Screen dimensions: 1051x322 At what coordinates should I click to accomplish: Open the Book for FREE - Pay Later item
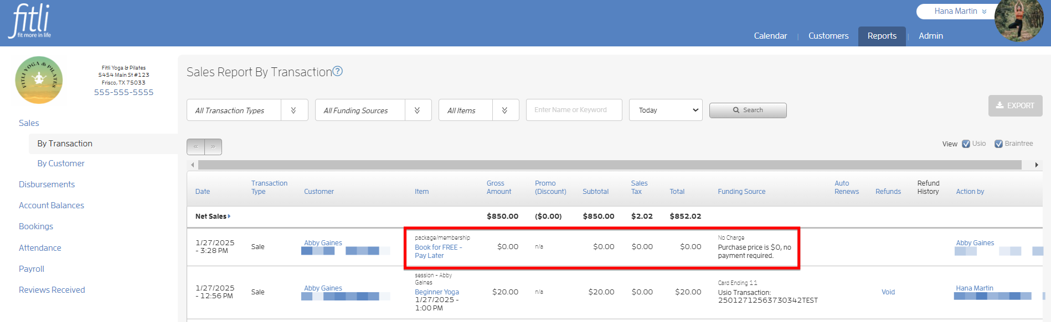tap(438, 251)
